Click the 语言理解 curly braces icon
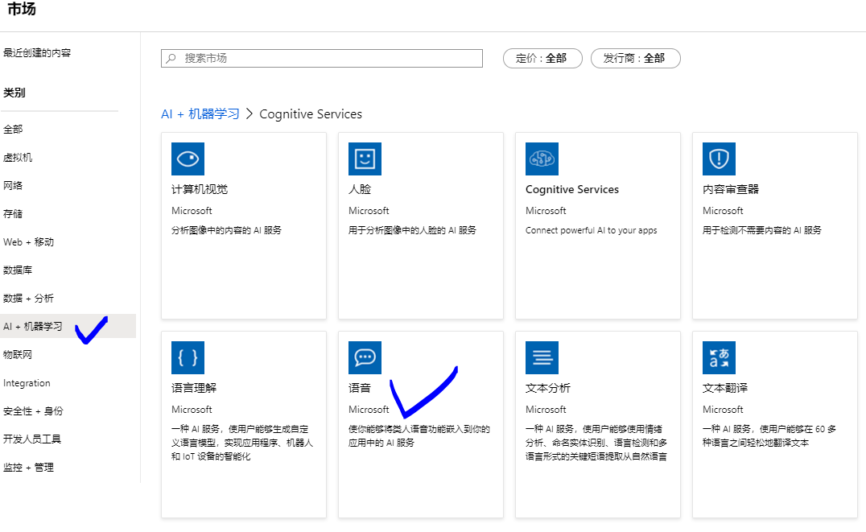Screen dimensions: 866x532 pos(188,357)
